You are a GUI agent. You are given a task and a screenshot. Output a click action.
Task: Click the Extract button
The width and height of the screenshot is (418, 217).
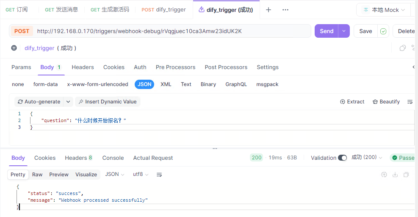coord(352,102)
